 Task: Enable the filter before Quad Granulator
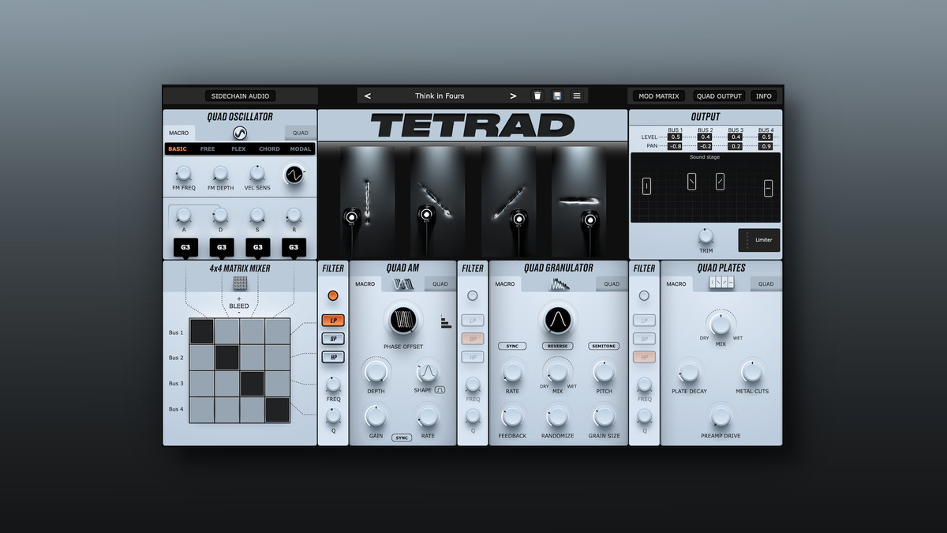473,295
